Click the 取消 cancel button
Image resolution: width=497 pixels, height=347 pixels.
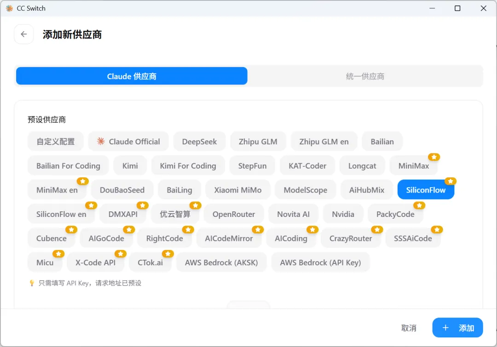pyautogui.click(x=409, y=328)
